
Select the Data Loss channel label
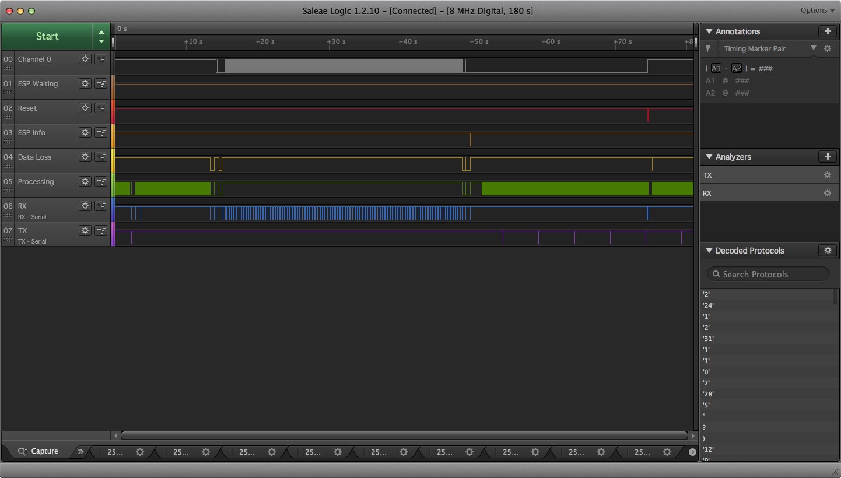[34, 157]
